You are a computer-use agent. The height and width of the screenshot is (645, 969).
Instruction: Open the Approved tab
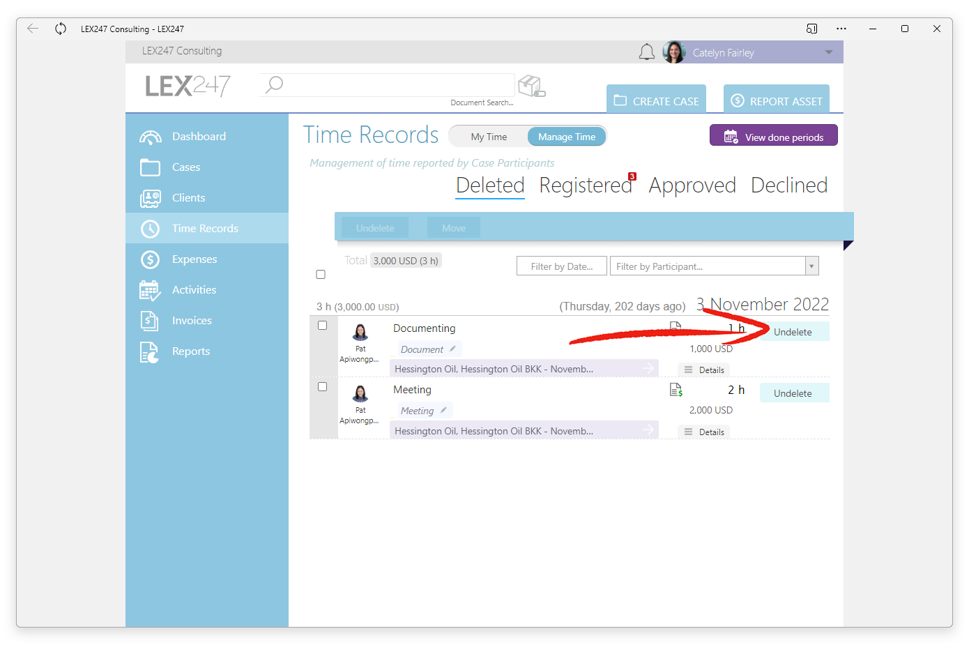[x=692, y=185]
